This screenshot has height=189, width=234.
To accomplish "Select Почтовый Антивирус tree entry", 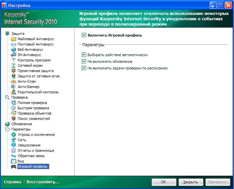I will point(36,44).
